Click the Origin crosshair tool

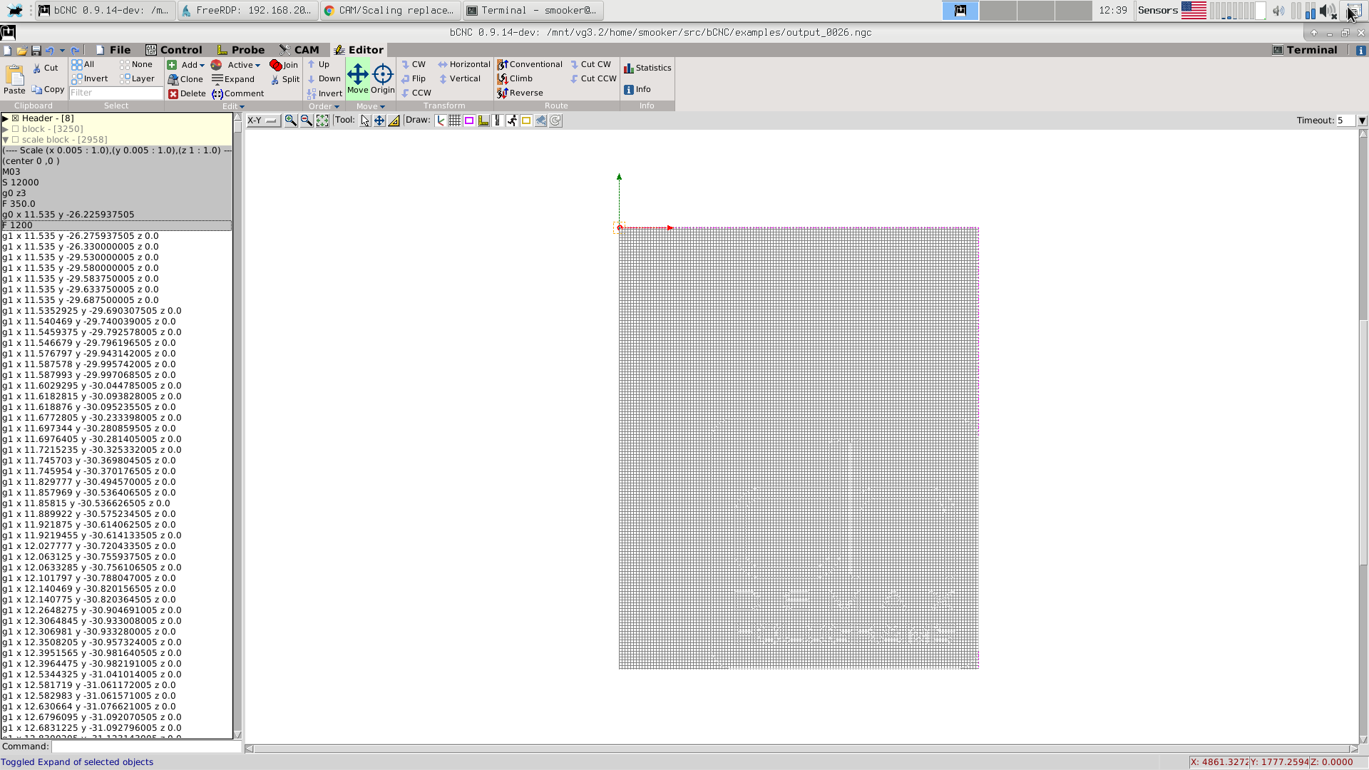pos(383,78)
